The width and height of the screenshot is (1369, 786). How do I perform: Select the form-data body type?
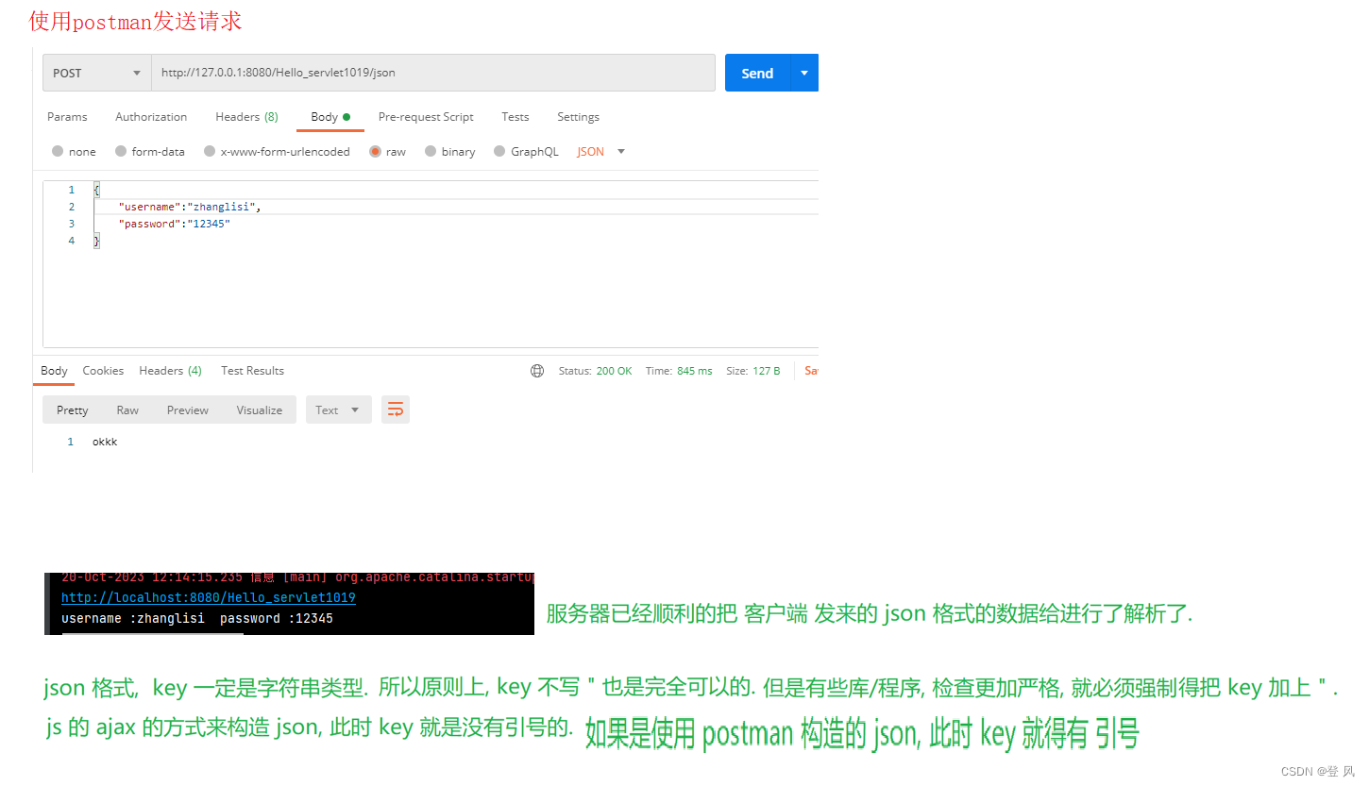(150, 151)
